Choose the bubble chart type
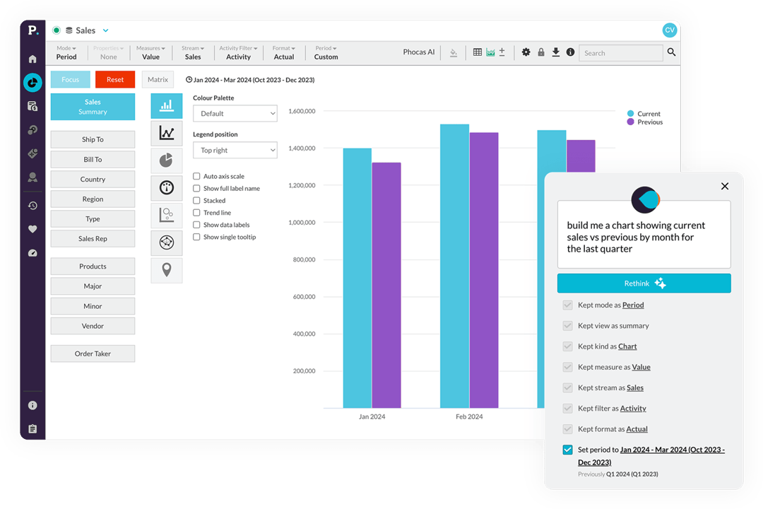The image size is (763, 509). click(x=167, y=215)
